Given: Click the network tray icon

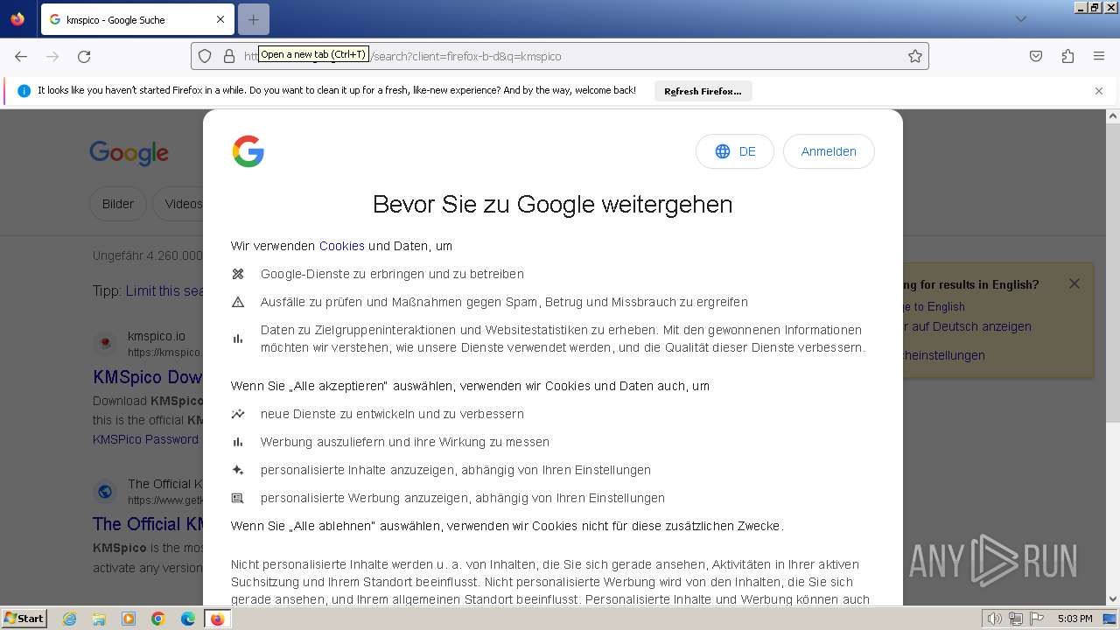Looking at the screenshot, I should pos(1016,619).
